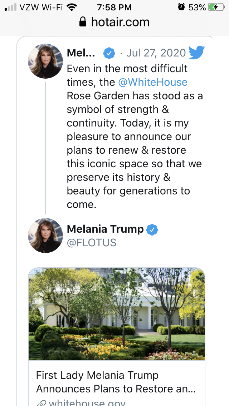This screenshot has height=406, width=229.
Task: Open the @FLOTUS handle
Action: click(x=92, y=243)
